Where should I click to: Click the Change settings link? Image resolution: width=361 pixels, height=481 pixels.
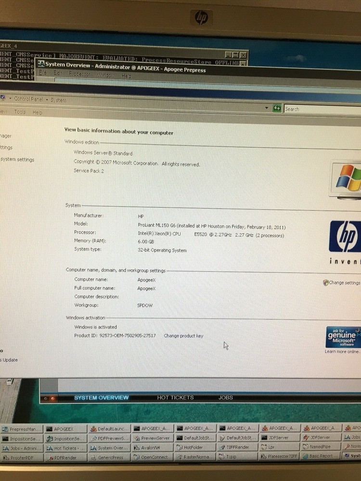coord(344,283)
